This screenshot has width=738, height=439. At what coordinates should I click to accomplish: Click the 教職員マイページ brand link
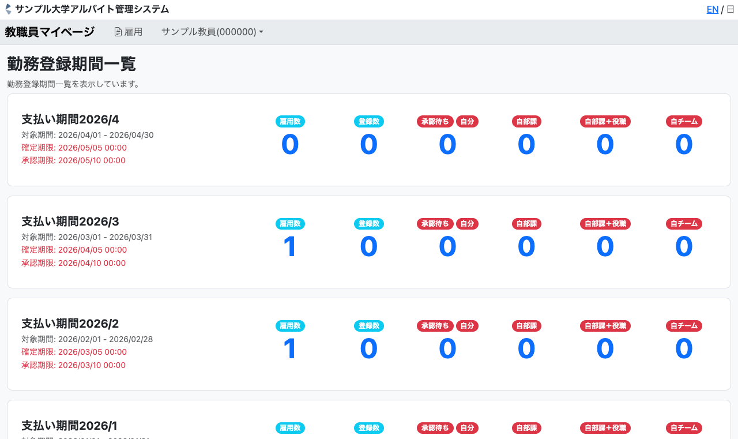50,32
